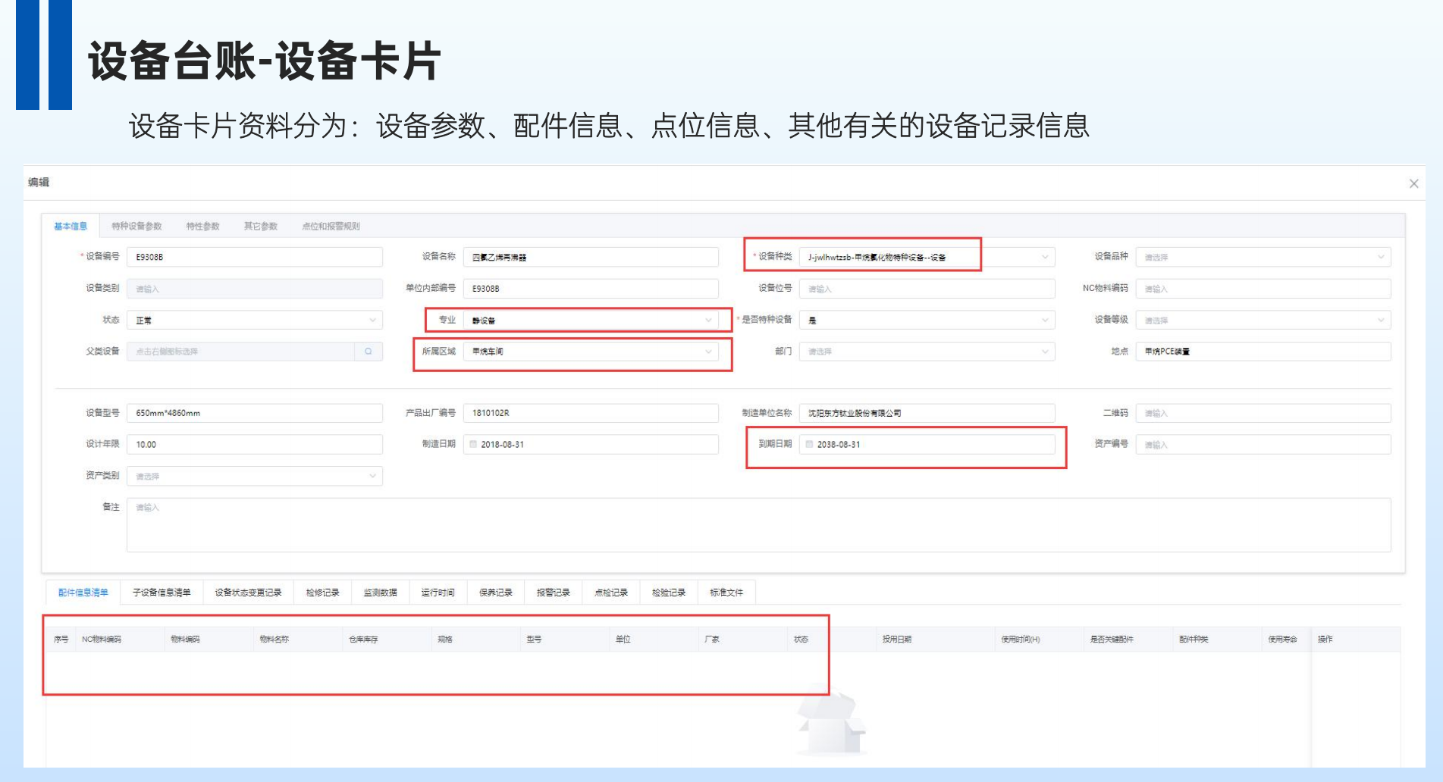Click the 备注 text area
Image resolution: width=1443 pixels, height=782 pixels.
click(x=758, y=524)
